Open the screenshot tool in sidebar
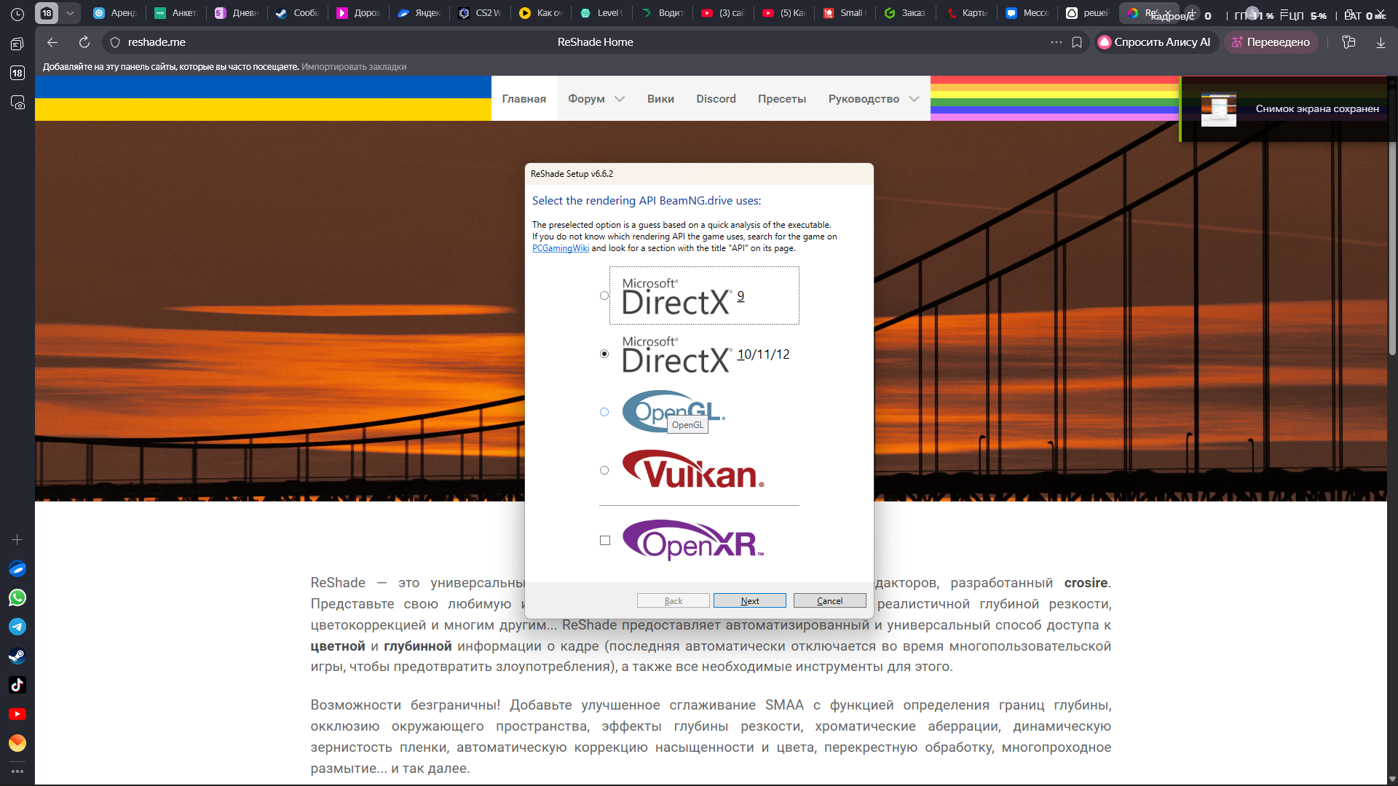1398x786 pixels. coord(17,103)
